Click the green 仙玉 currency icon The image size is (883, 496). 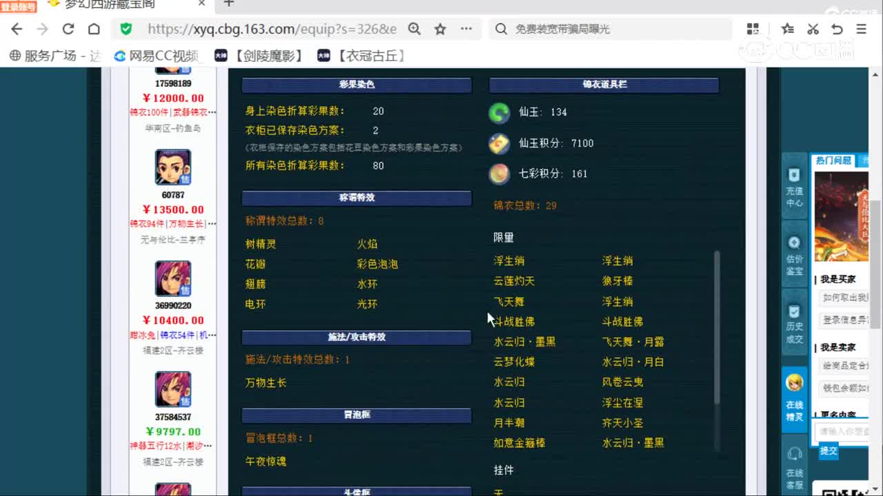499,112
